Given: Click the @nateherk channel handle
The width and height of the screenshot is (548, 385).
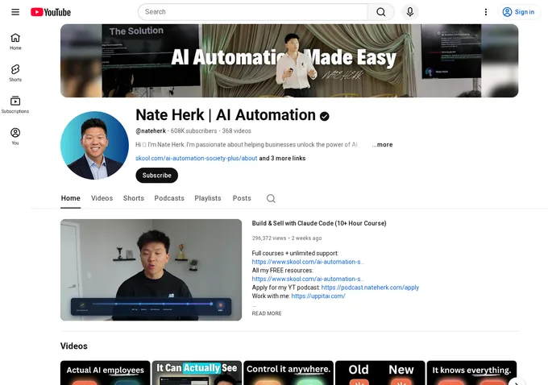Looking at the screenshot, I should pyautogui.click(x=151, y=131).
